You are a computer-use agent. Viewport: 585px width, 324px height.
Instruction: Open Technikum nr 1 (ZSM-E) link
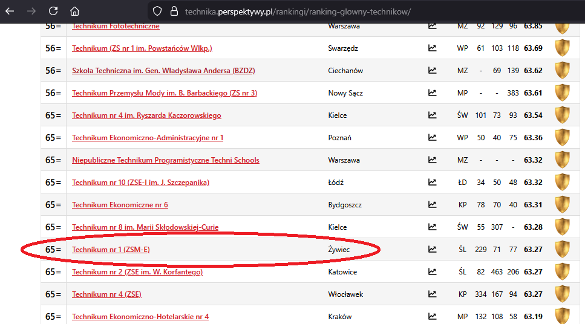point(111,250)
